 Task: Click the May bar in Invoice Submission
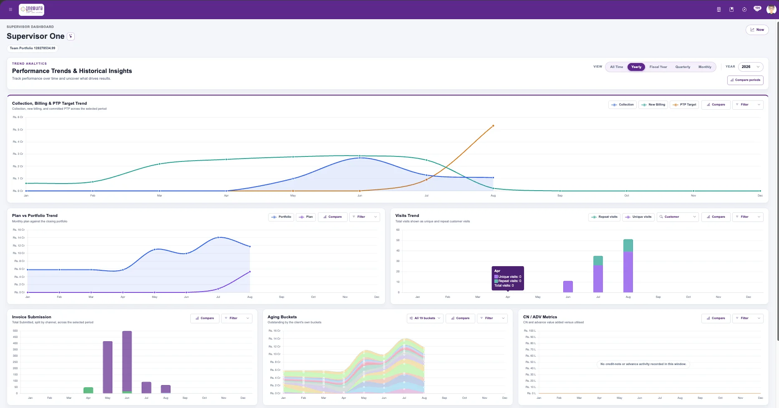click(x=108, y=367)
